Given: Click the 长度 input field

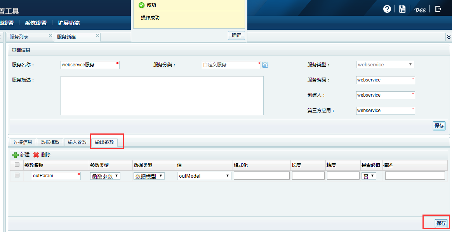Looking at the screenshot, I should (308, 176).
